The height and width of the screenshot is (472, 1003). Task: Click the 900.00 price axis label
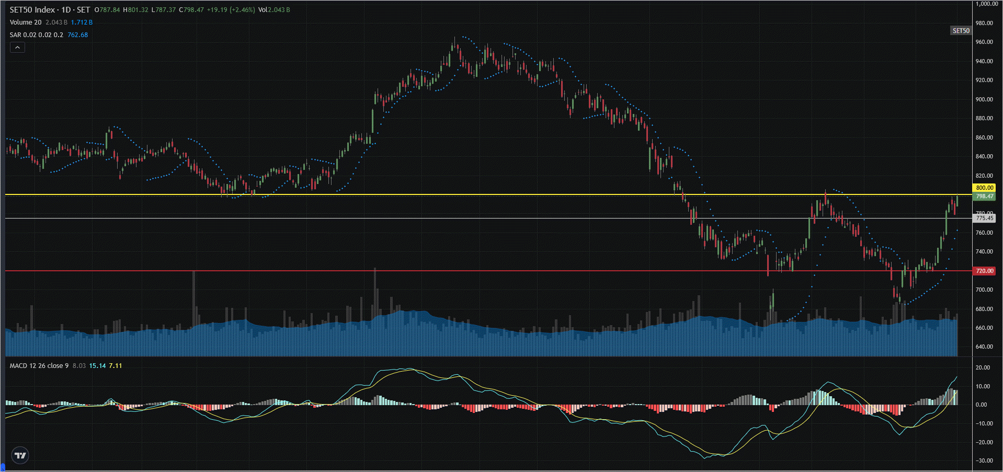pyautogui.click(x=984, y=99)
